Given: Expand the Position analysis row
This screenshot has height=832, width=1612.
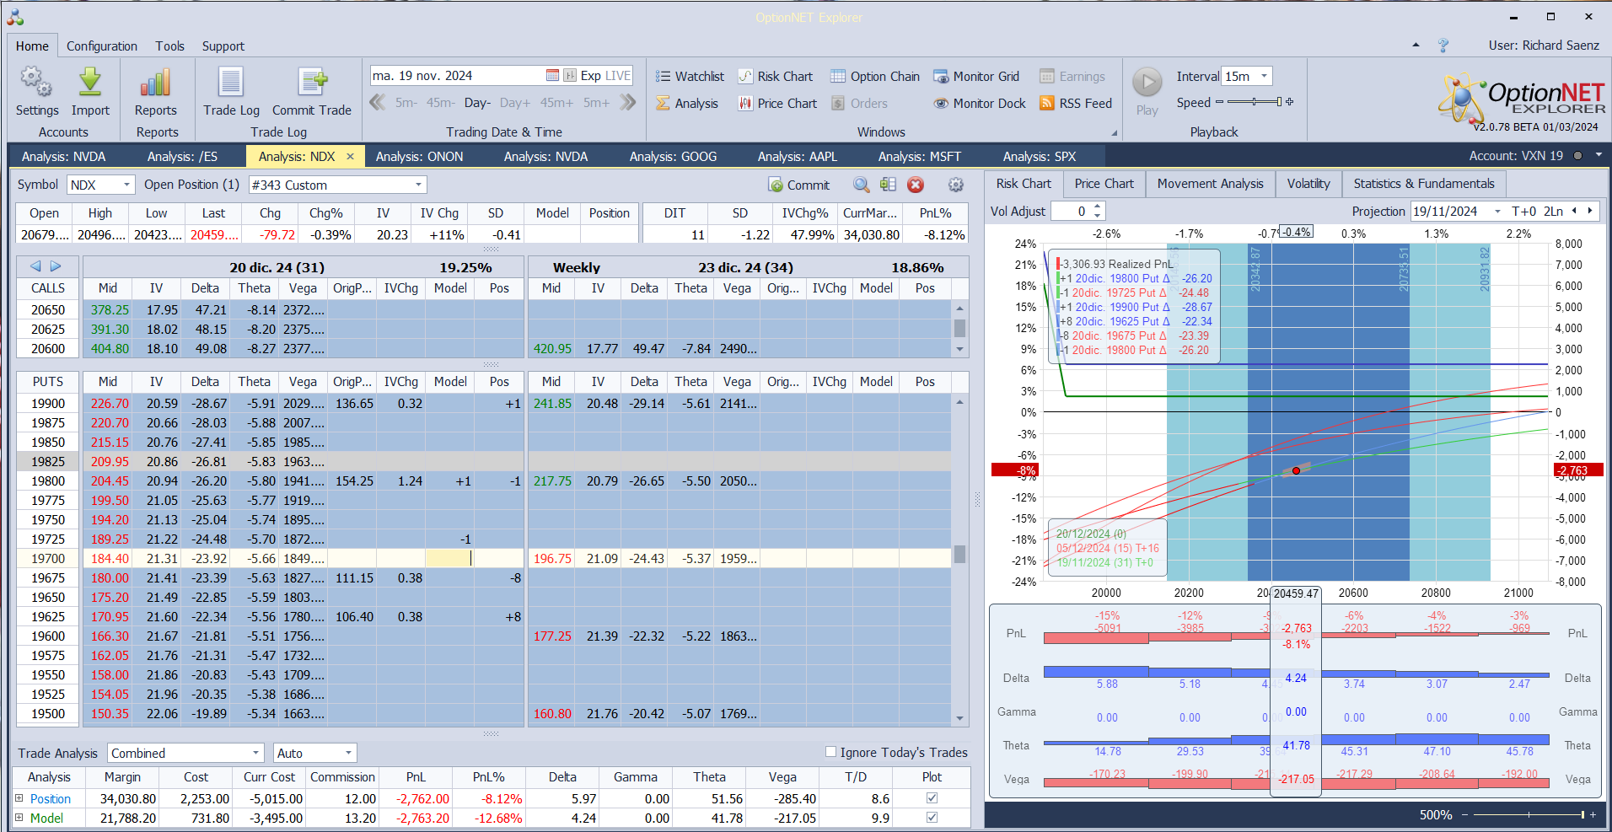Looking at the screenshot, I should click(x=19, y=797).
